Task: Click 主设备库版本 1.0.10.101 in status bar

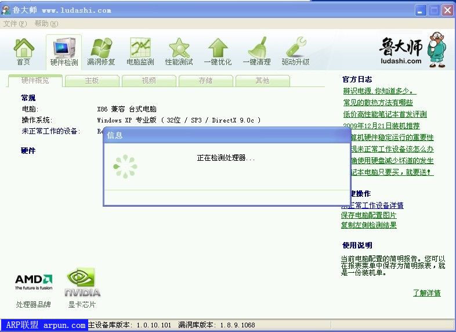Action: (x=129, y=325)
